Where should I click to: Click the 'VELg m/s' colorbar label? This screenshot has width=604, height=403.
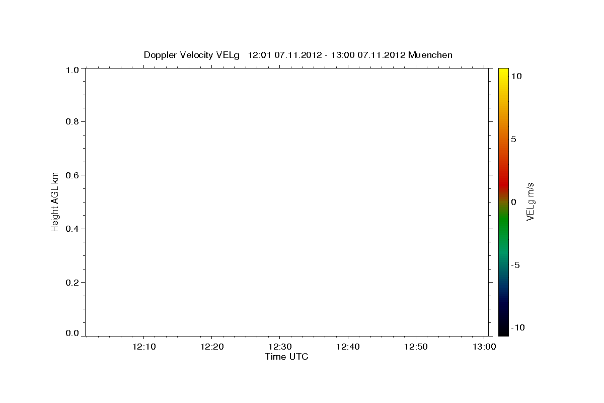click(530, 201)
